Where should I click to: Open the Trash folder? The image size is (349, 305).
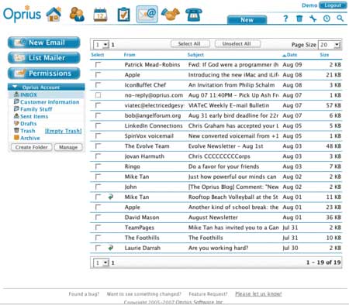[x=28, y=131]
